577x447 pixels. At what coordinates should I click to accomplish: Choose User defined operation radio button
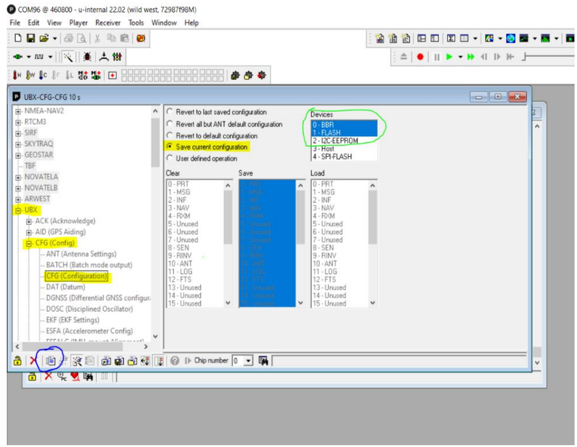point(170,159)
